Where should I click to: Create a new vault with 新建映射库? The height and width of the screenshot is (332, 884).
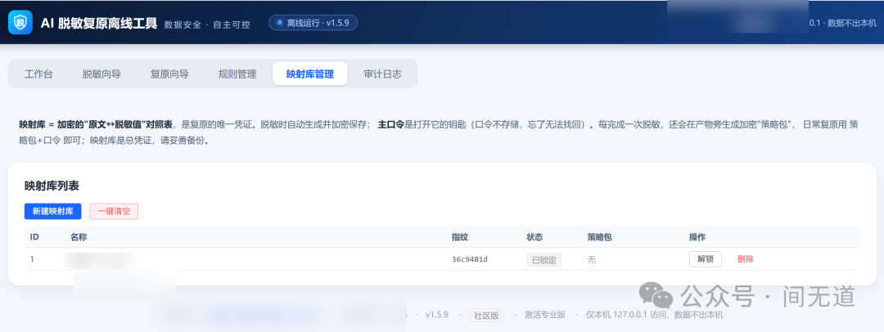[x=53, y=211]
